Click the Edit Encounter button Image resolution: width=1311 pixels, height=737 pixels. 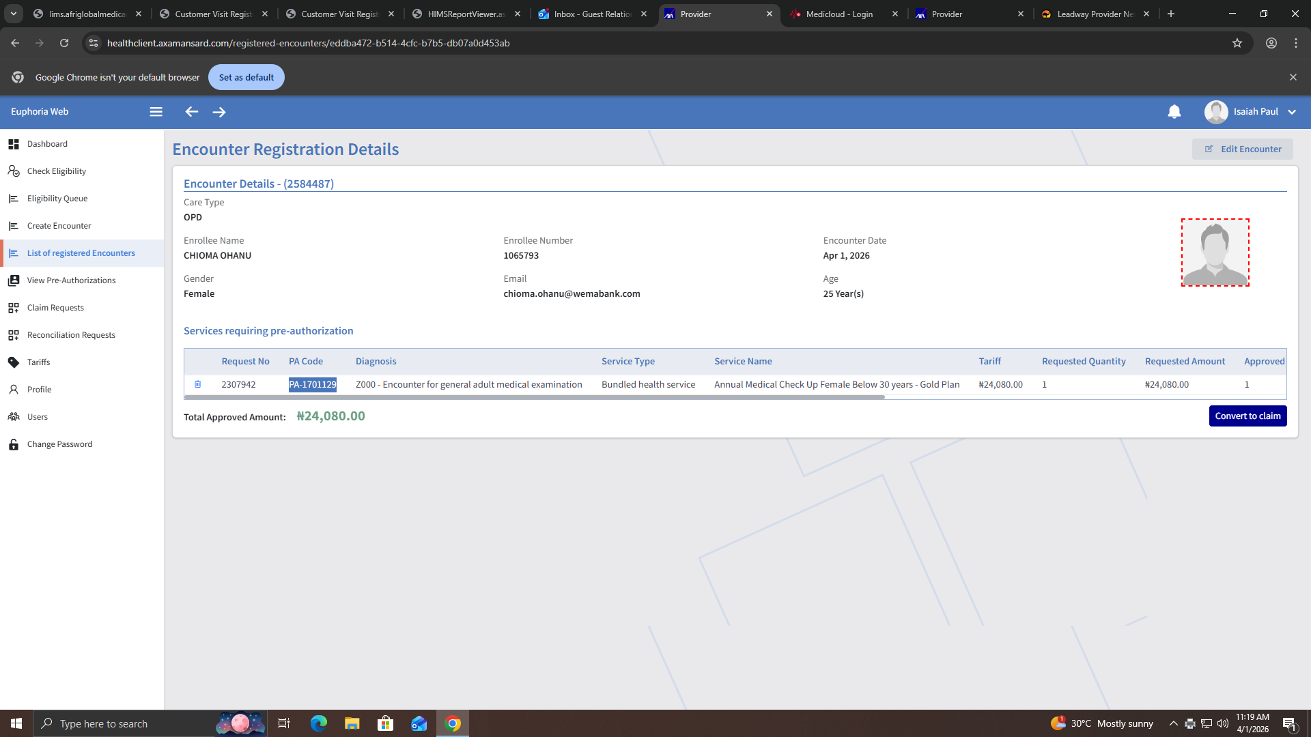[1242, 149]
